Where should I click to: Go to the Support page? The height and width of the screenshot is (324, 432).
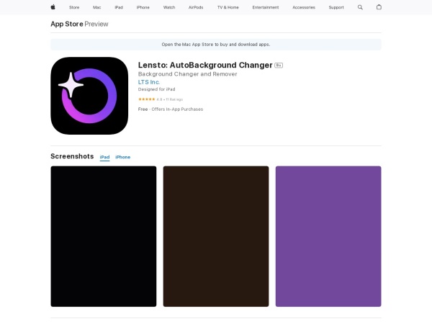pyautogui.click(x=336, y=7)
